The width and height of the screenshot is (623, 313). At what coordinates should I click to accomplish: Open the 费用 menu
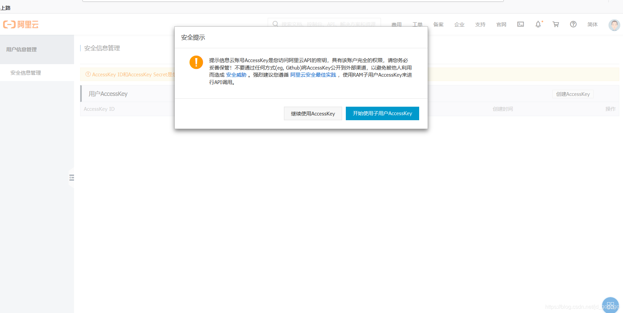(x=397, y=25)
